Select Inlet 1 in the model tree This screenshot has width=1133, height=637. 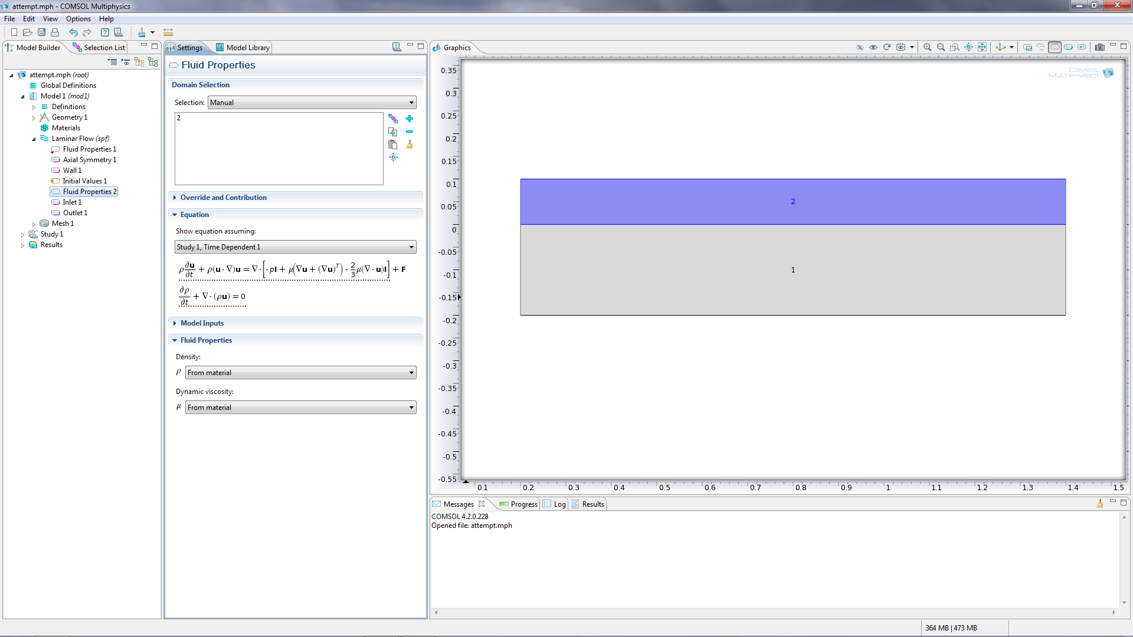click(x=72, y=202)
